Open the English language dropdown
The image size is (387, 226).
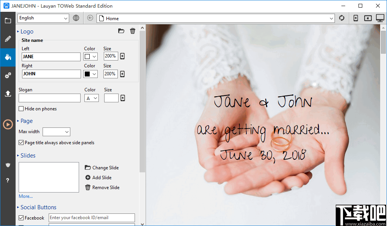click(x=43, y=18)
